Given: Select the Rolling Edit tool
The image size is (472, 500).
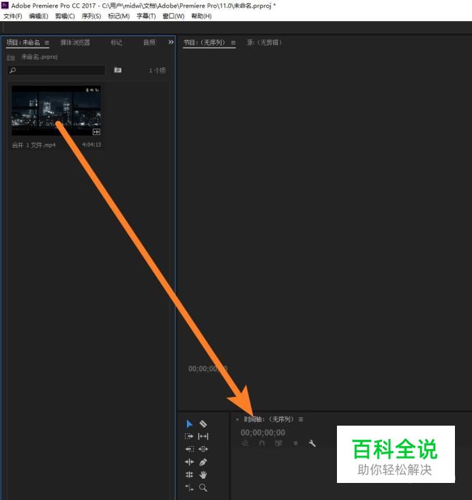Looking at the screenshot, I should (190, 475).
